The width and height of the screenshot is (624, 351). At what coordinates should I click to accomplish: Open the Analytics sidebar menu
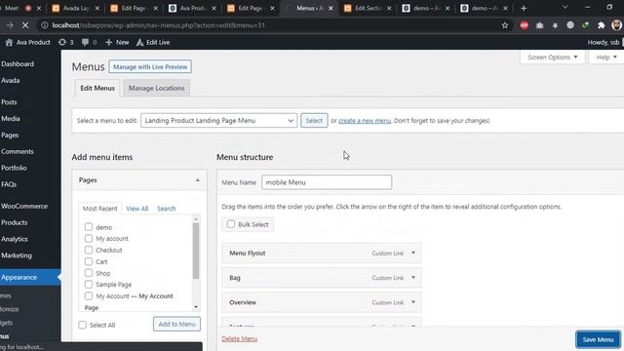point(15,239)
